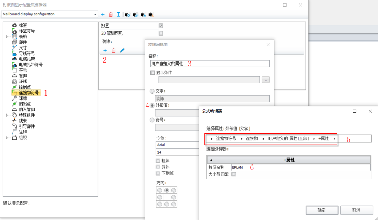Click the rightmost icon in the top toolbar
Viewport: 378px width, 220px height.
tap(152, 14)
